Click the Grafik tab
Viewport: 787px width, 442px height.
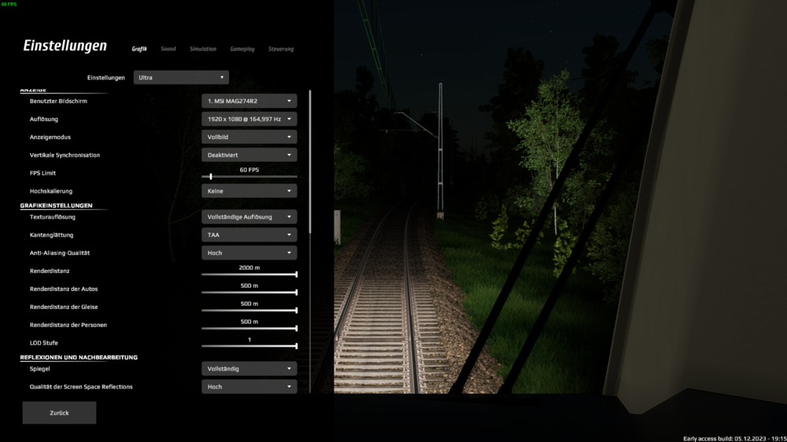(x=139, y=49)
